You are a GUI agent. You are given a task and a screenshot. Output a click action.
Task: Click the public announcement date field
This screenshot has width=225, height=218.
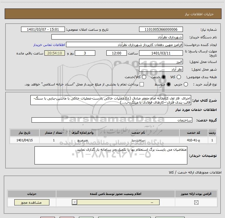pos(43,30)
